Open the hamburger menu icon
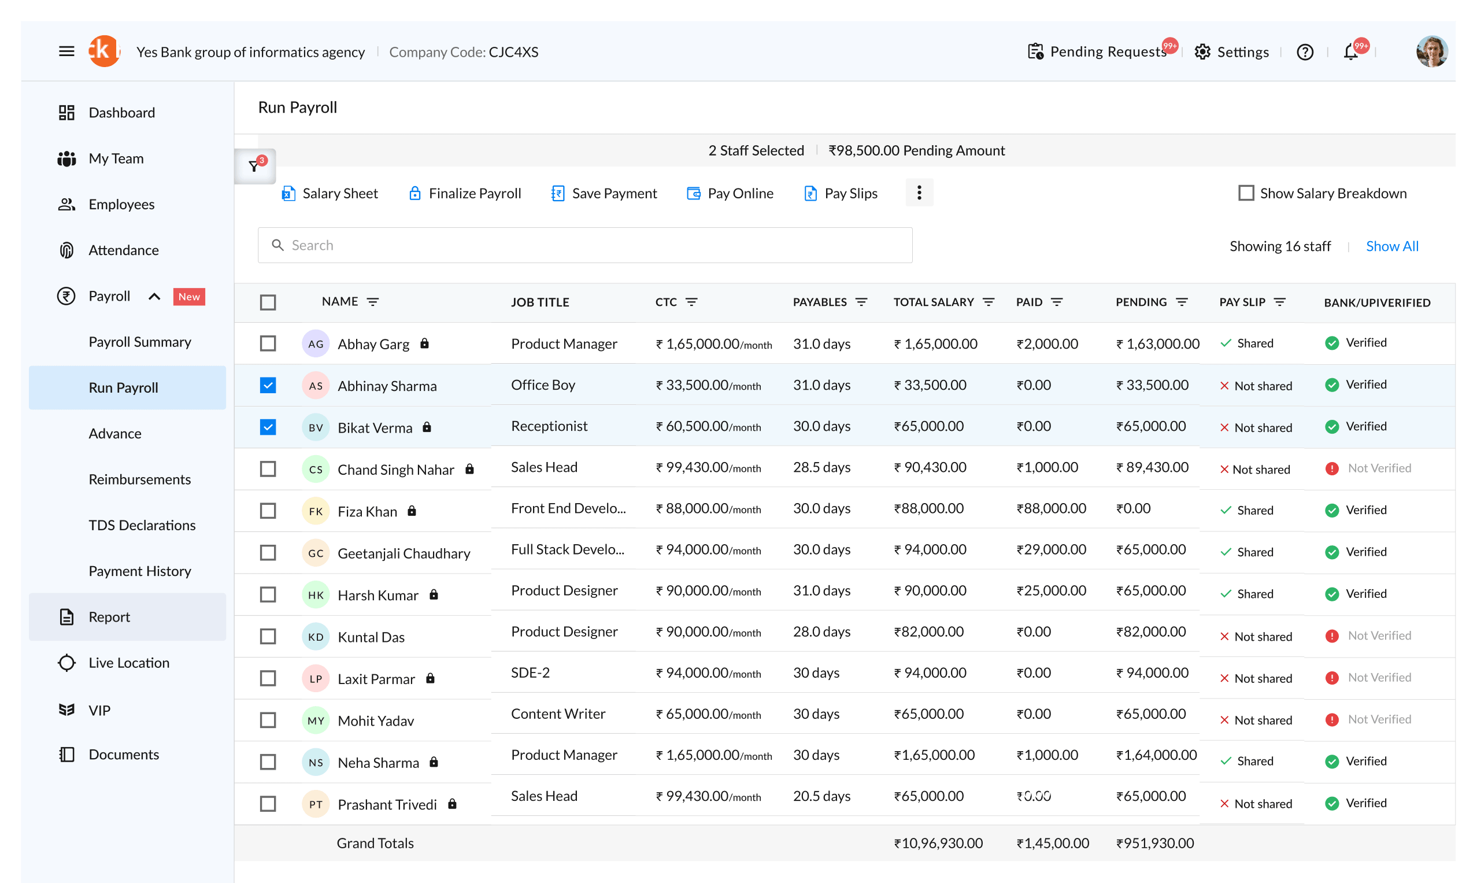The width and height of the screenshot is (1477, 883). 66,52
